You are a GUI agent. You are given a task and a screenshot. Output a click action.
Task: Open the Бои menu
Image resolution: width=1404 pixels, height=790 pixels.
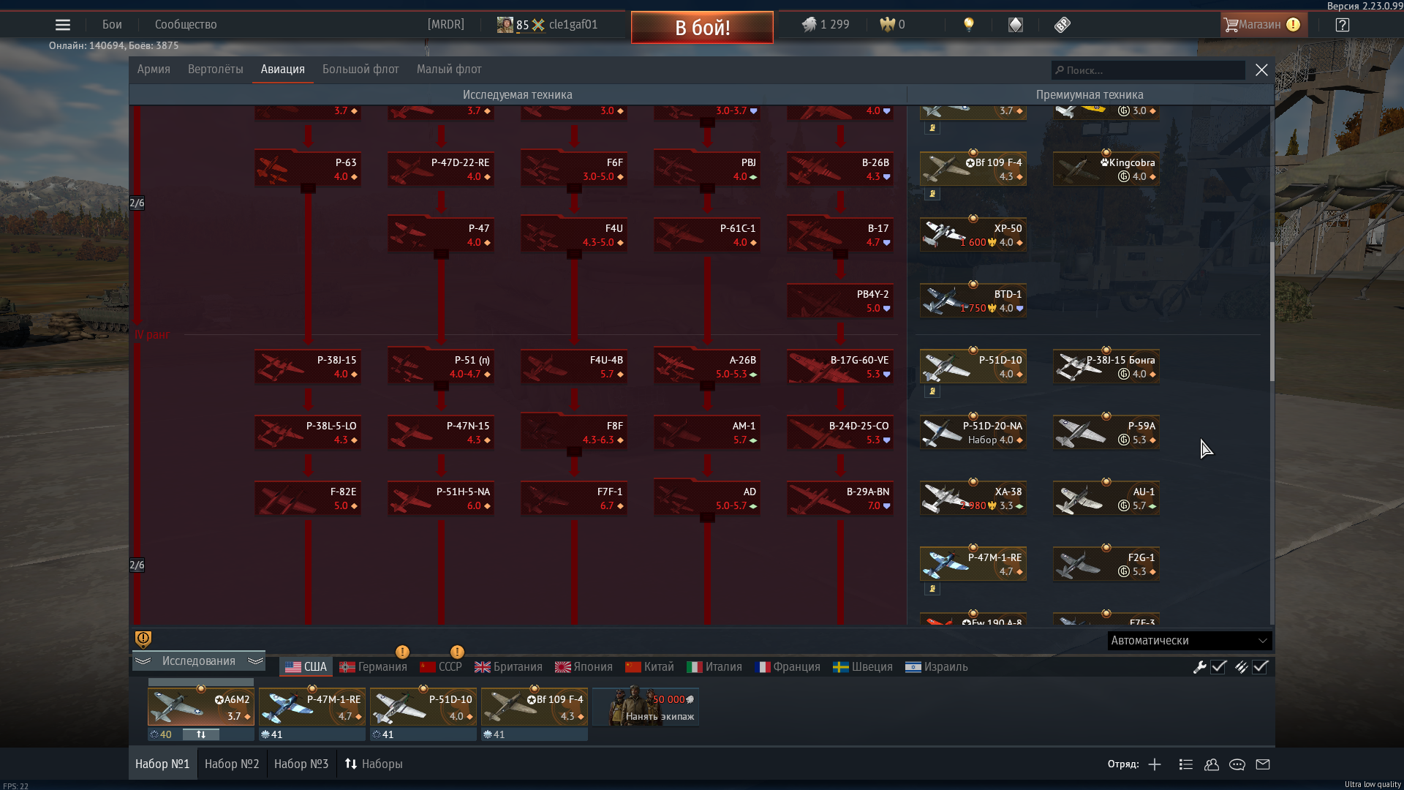pyautogui.click(x=112, y=25)
